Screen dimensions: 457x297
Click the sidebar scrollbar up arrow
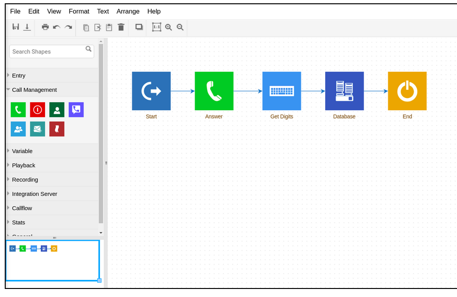(x=101, y=42)
